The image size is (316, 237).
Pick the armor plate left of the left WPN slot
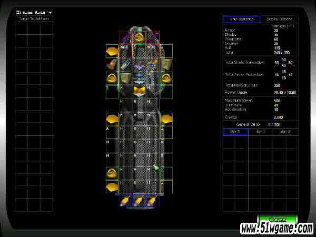click(x=112, y=51)
